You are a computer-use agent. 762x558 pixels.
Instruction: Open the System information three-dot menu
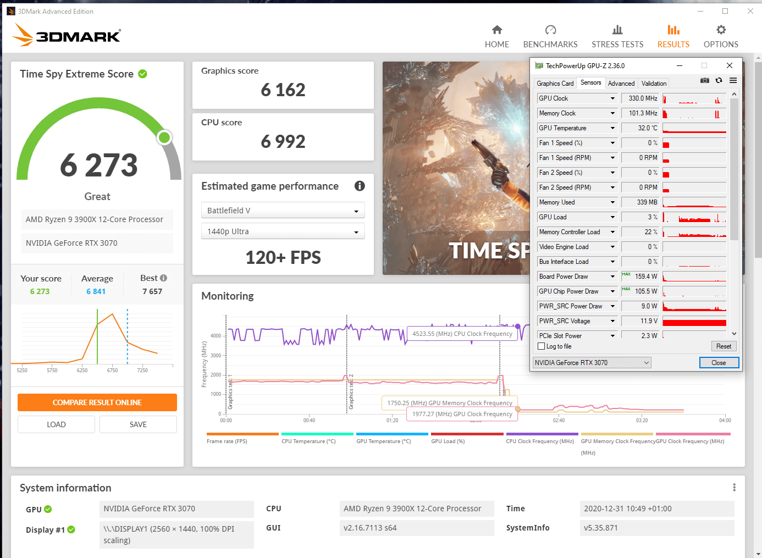point(734,488)
